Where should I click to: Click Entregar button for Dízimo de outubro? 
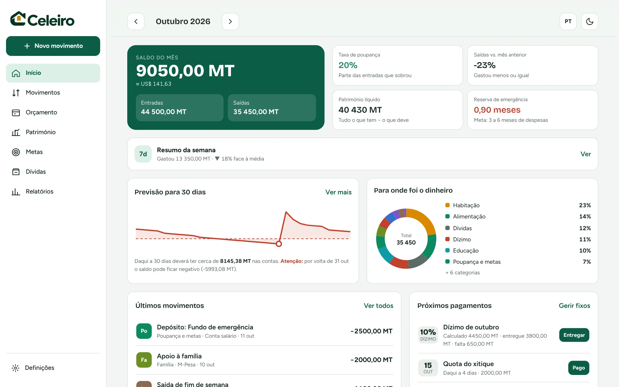(574, 335)
